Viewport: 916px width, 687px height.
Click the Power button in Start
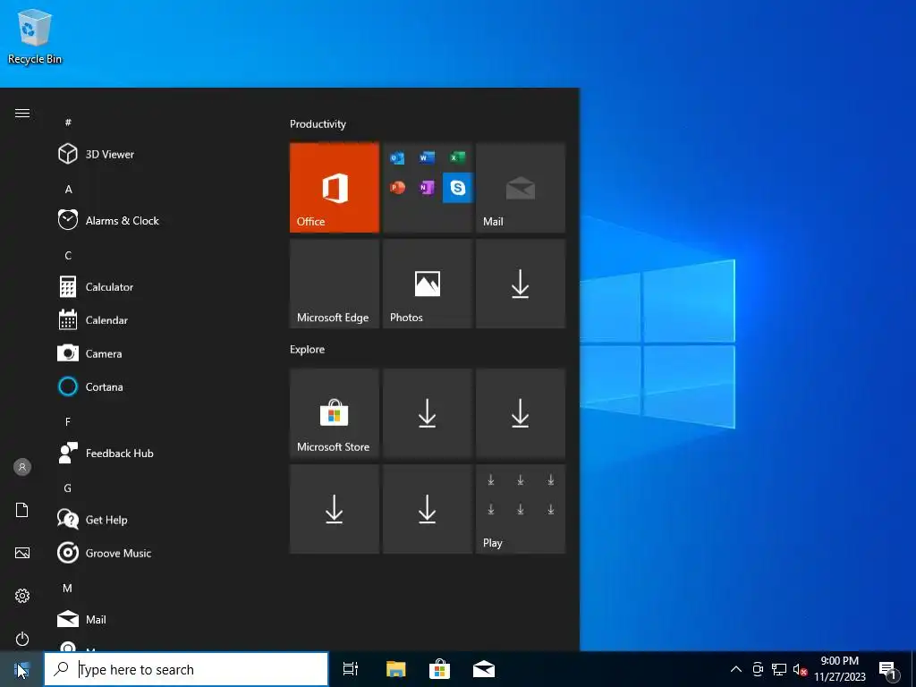pyautogui.click(x=22, y=639)
